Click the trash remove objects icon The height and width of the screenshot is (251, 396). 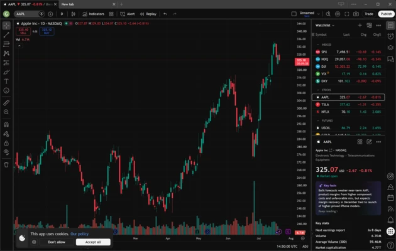pyautogui.click(x=6, y=164)
